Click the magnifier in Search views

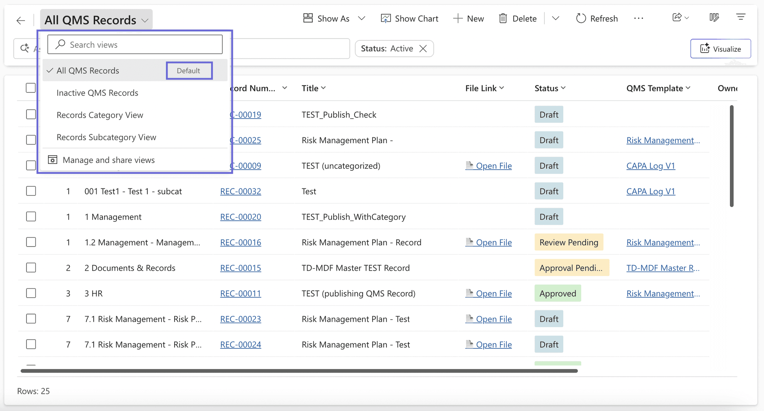tap(60, 44)
